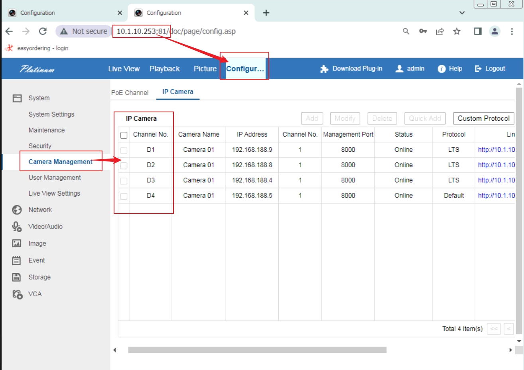Open a new browser tab
Image resolution: width=524 pixels, height=370 pixels.
(266, 13)
